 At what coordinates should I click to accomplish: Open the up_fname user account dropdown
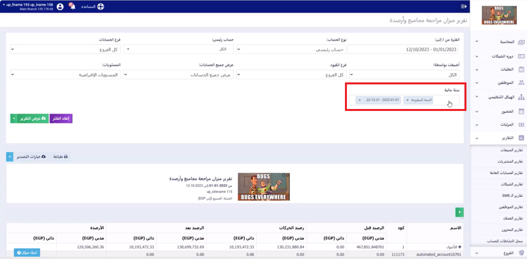(x=27, y=6)
